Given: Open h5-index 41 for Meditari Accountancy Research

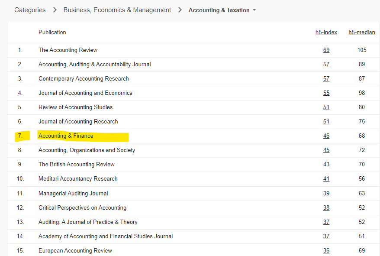Looking at the screenshot, I should click(x=326, y=179).
